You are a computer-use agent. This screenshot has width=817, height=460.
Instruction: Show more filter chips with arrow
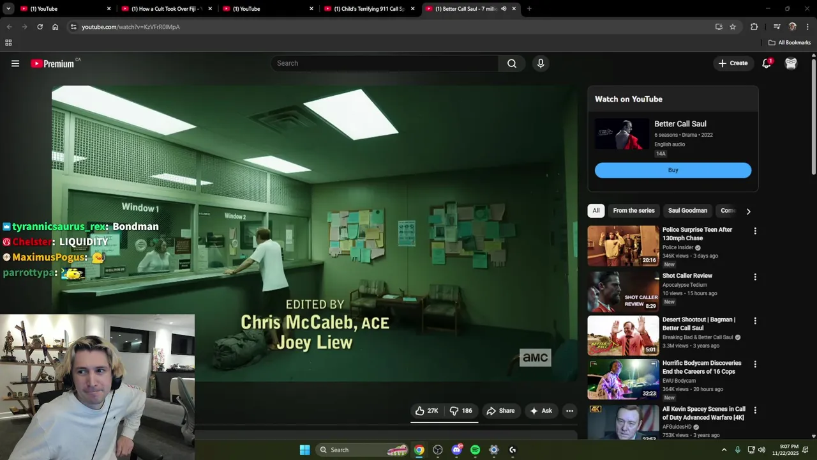point(748,211)
